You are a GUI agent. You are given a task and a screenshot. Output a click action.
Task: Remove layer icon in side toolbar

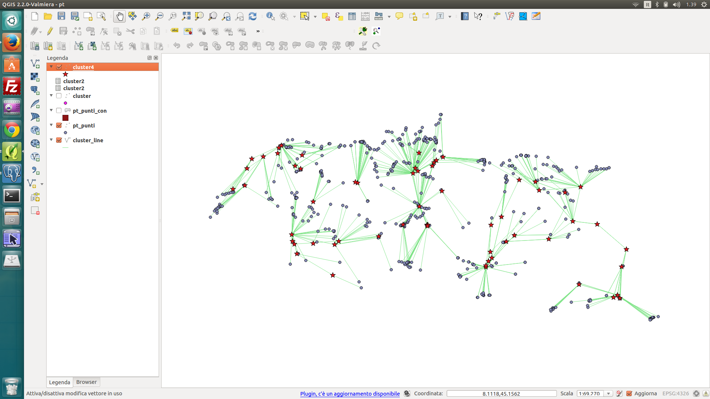(35, 211)
